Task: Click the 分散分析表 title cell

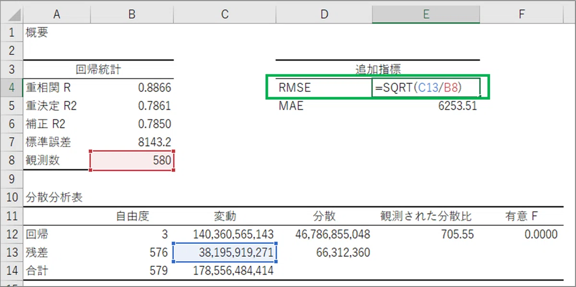Action: click(x=56, y=197)
